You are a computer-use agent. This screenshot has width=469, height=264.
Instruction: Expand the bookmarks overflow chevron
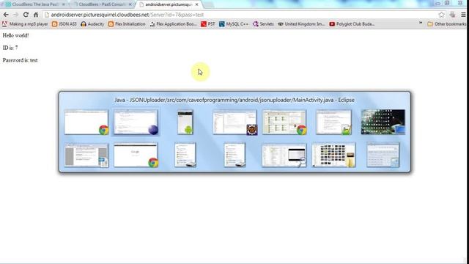point(421,23)
